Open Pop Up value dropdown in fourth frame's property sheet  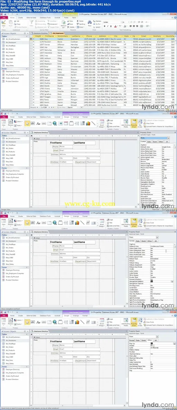(x=174, y=344)
